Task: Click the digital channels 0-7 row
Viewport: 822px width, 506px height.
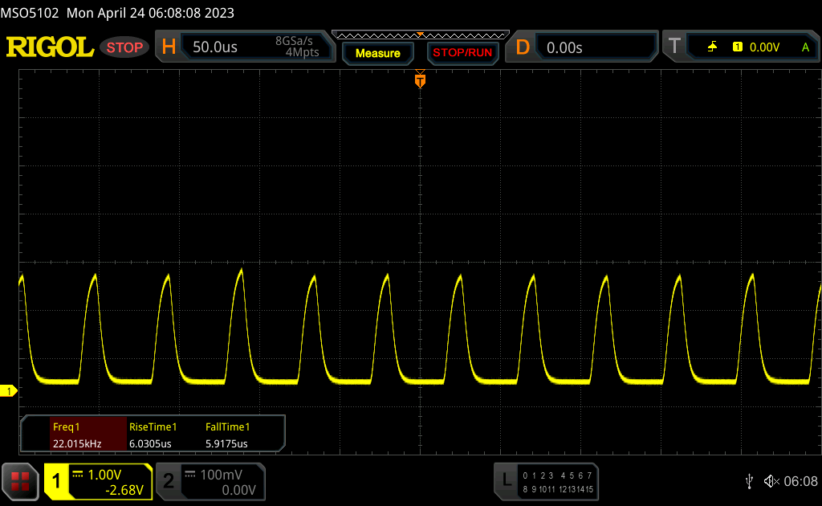Action: tap(557, 475)
